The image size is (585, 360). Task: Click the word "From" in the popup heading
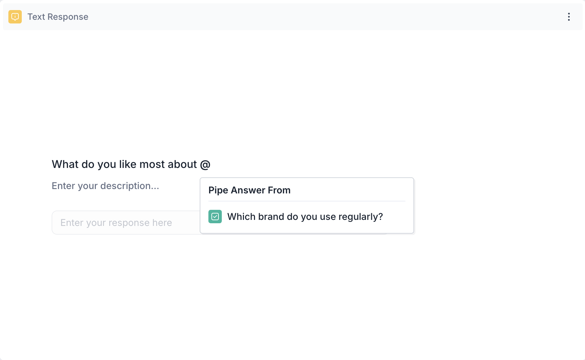(279, 190)
